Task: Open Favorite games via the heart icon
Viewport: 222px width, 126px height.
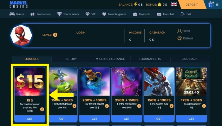Action: coord(104,14)
